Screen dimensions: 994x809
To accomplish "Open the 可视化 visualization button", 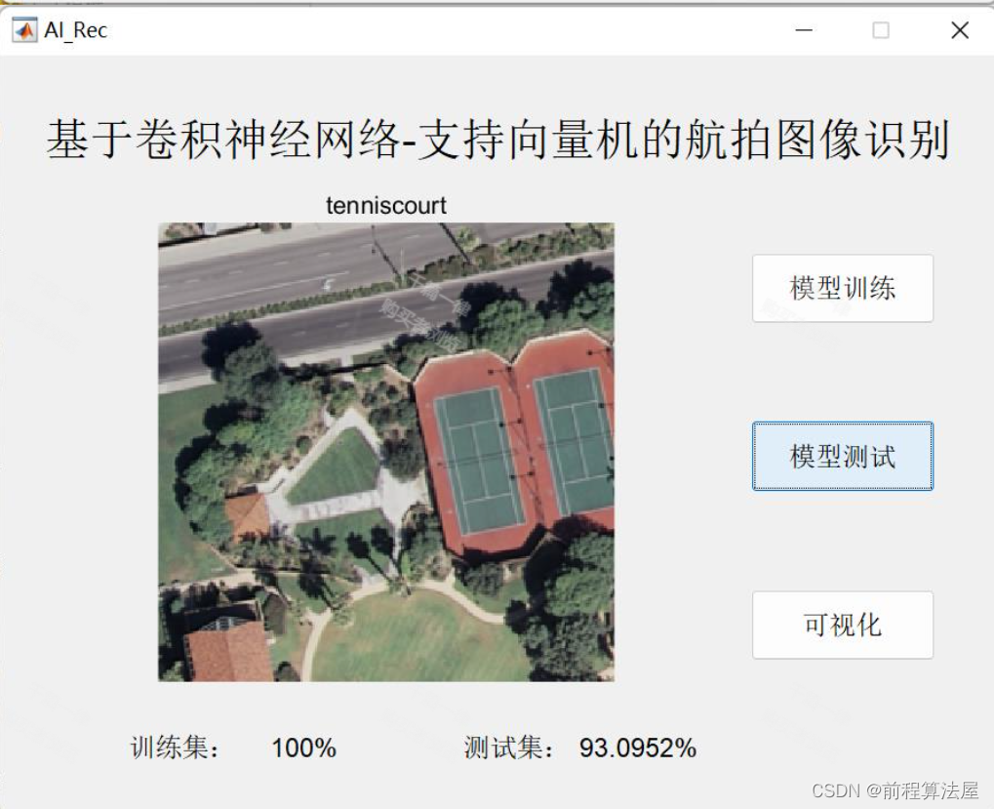I will 843,626.
